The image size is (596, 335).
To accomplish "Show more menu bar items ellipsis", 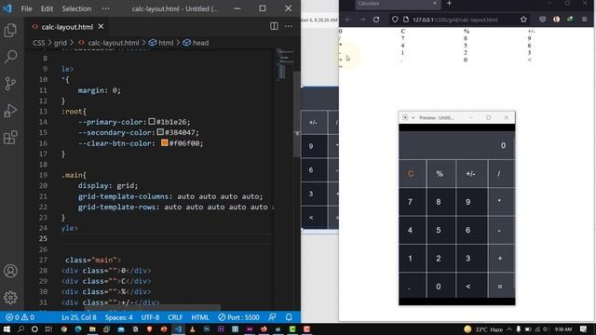I will click(x=105, y=8).
